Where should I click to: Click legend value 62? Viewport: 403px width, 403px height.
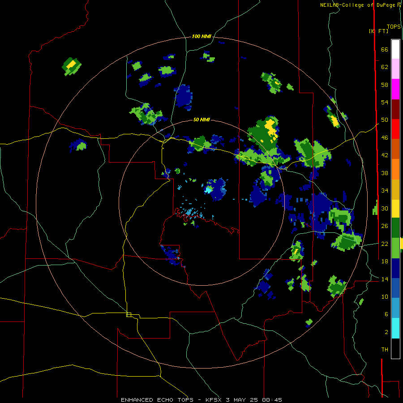[385, 67]
